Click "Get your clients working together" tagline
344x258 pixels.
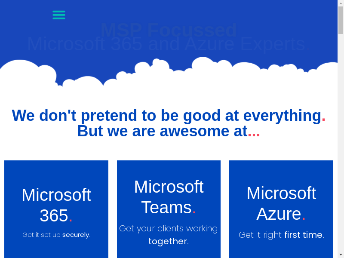coord(169,235)
